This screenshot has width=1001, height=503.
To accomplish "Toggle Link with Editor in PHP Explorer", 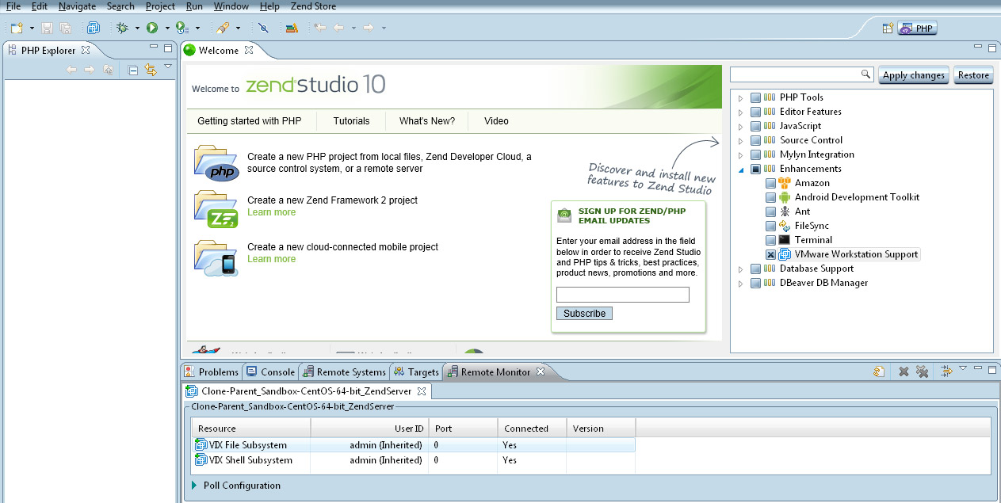I will click(x=151, y=70).
